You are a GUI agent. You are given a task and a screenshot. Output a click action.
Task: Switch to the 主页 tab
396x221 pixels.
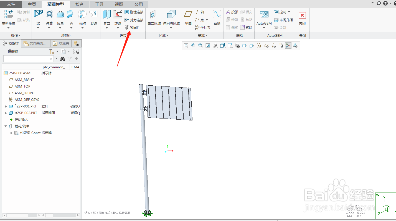pos(32,4)
